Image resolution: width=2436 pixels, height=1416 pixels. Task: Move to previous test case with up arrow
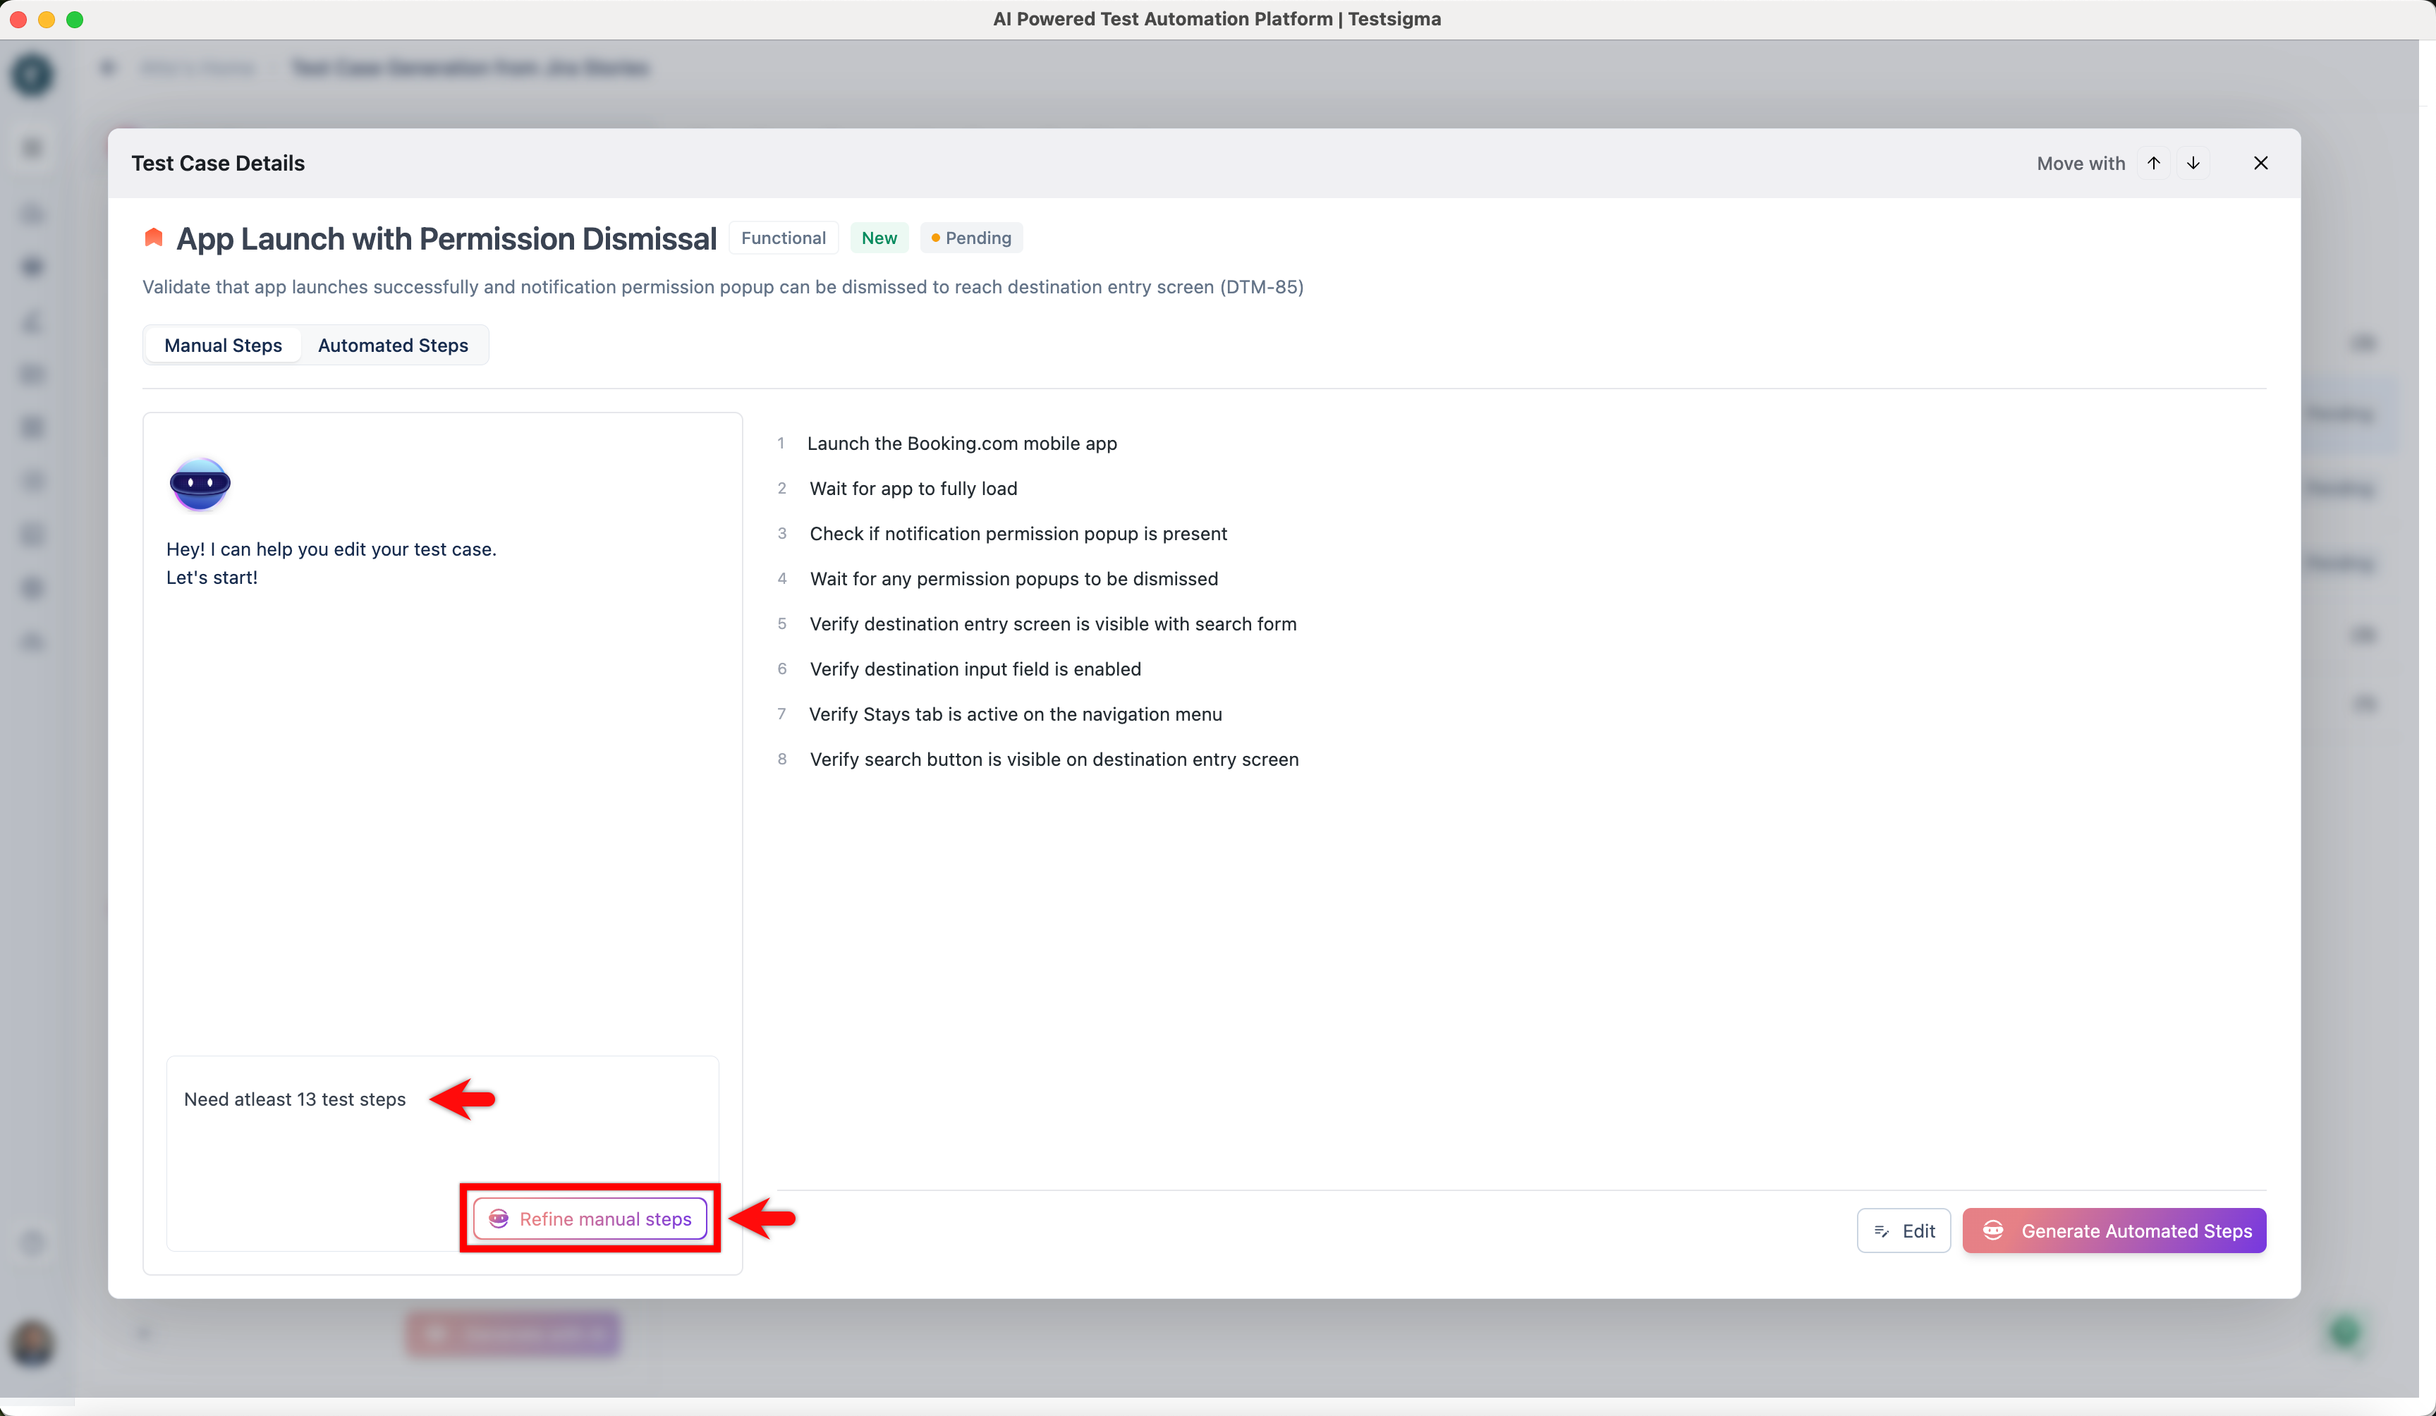(x=2152, y=164)
